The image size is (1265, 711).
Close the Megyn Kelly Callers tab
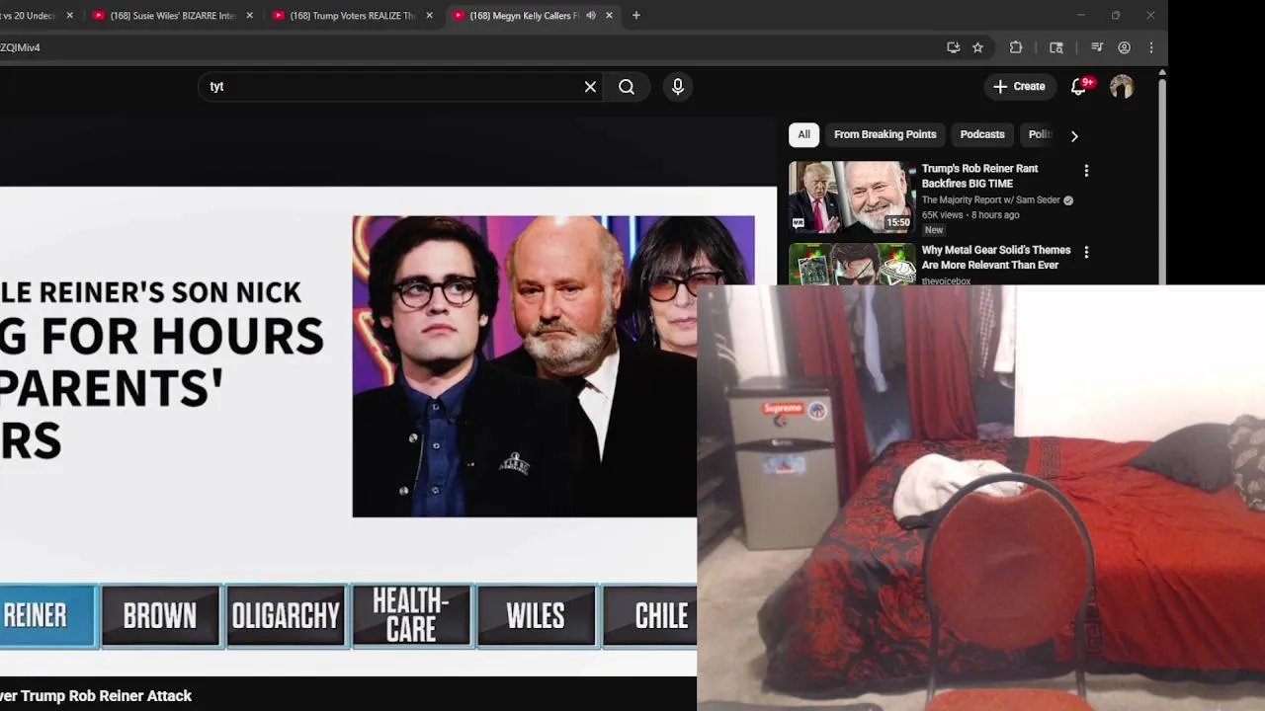tap(609, 16)
